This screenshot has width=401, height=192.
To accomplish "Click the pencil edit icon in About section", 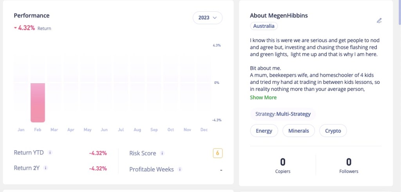I will coord(379,21).
